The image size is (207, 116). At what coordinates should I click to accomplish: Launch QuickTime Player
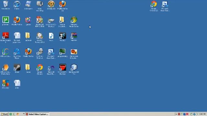pos(17,53)
